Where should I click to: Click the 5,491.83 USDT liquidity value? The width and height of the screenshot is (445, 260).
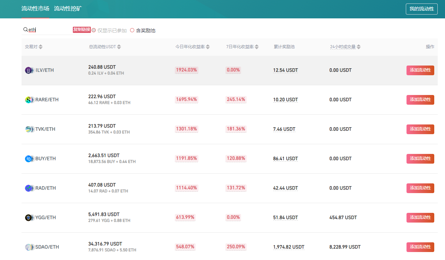tap(104, 214)
